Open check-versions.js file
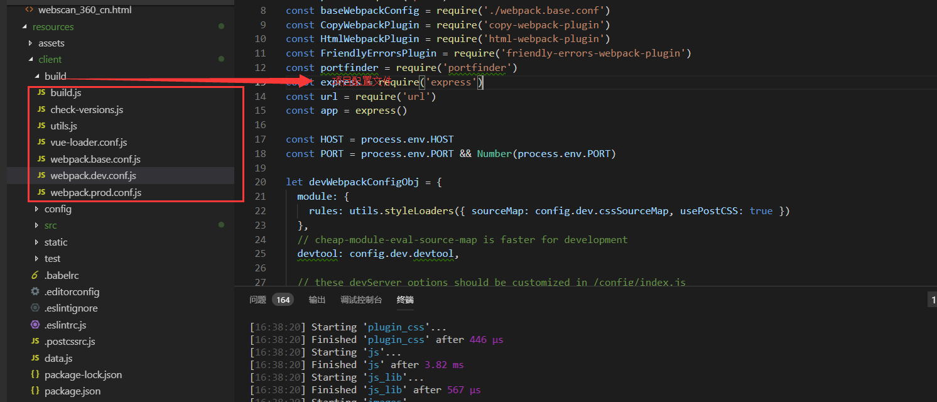The width and height of the screenshot is (937, 402). coord(87,109)
